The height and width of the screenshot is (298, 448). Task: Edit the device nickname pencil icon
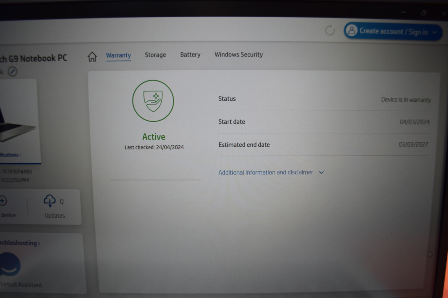coord(13,71)
